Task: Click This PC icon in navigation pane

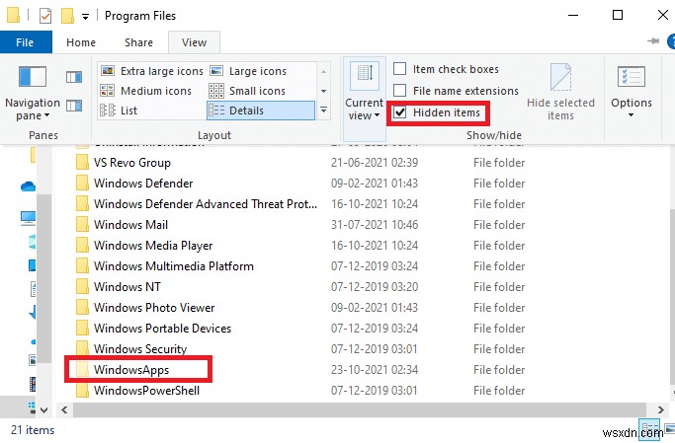Action: click(x=29, y=218)
